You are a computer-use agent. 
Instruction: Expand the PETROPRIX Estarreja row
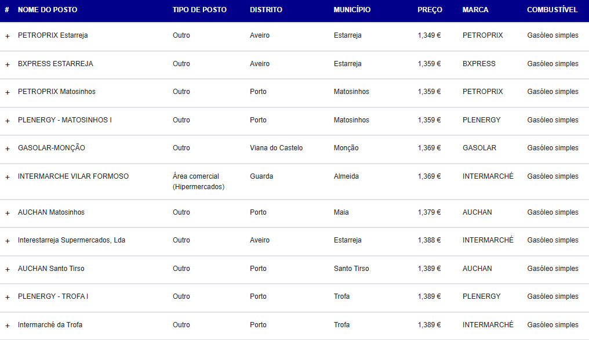[x=8, y=36]
